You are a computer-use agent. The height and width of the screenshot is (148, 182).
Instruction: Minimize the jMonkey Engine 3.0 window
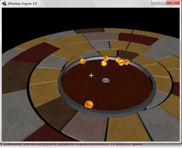click(155, 3)
